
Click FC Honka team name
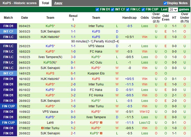(96, 95)
